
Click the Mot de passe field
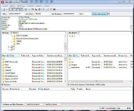pyautogui.click(x=71, y=14)
